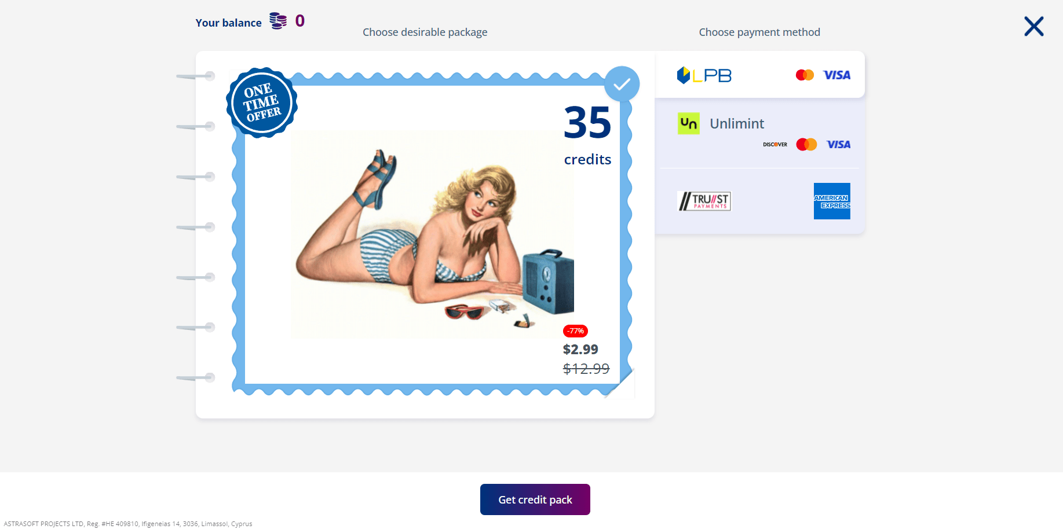Click the One Time Offer badge
This screenshot has height=529, width=1063.
tap(262, 103)
